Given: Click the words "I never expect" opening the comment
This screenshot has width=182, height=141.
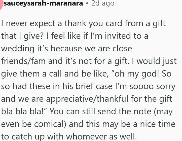Looking at the screenshot, I should pyautogui.click(x=24, y=24).
